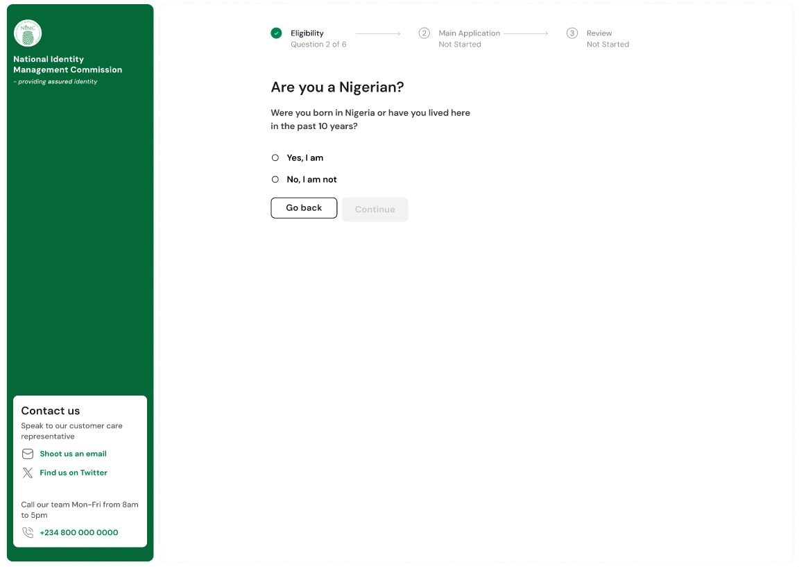Select the "Yes, I am" radio button

pyautogui.click(x=275, y=158)
